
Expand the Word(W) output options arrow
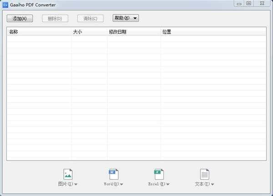tap(121, 184)
